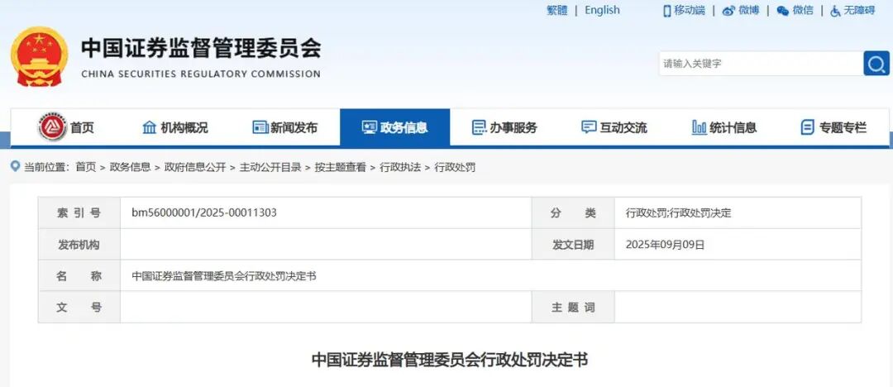Viewport: 893px width, 387px height.
Task: Click the newspaper icon next to 新闻发布
Action: (x=260, y=127)
